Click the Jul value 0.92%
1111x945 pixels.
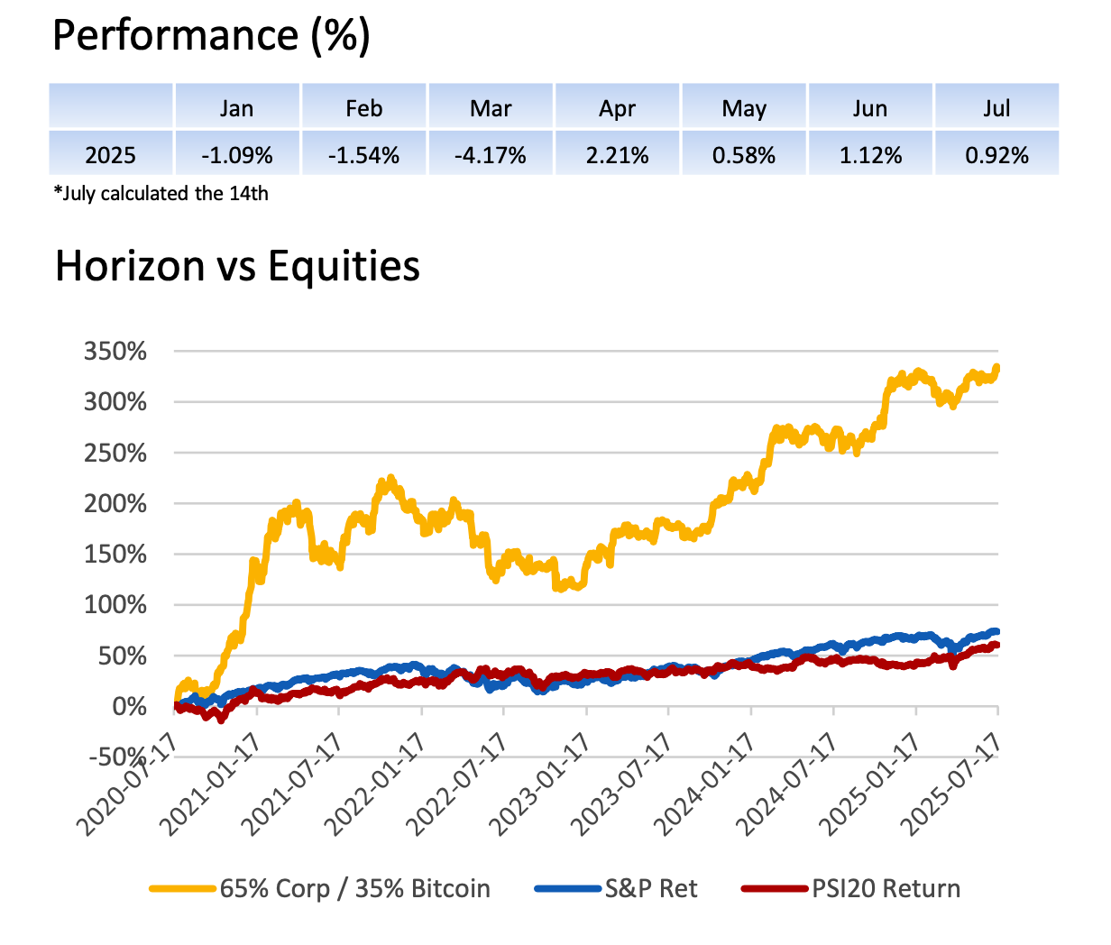point(996,155)
